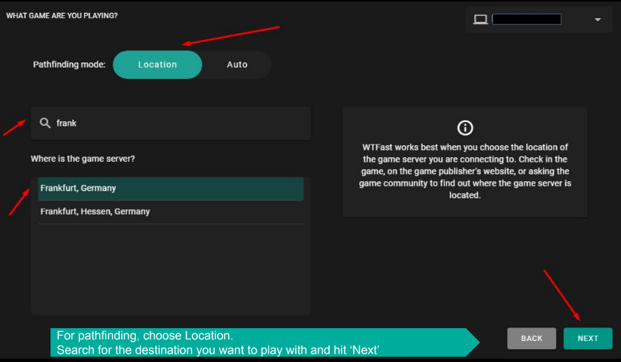Click the circled info icon
The height and width of the screenshot is (362, 621).
(x=465, y=127)
